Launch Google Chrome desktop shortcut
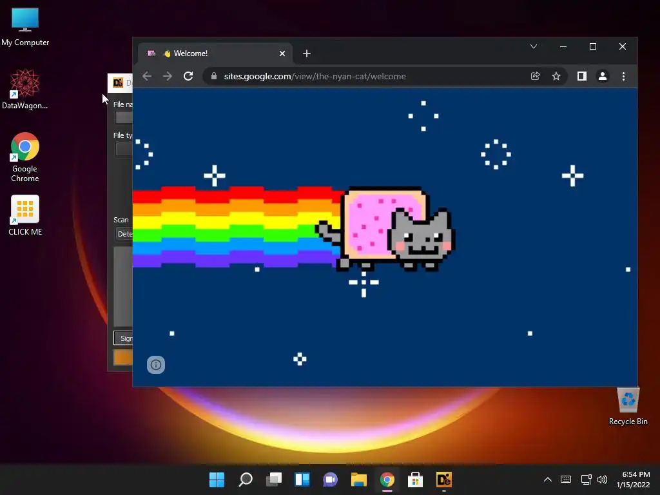Screen dimensions: 660x495 (25, 157)
